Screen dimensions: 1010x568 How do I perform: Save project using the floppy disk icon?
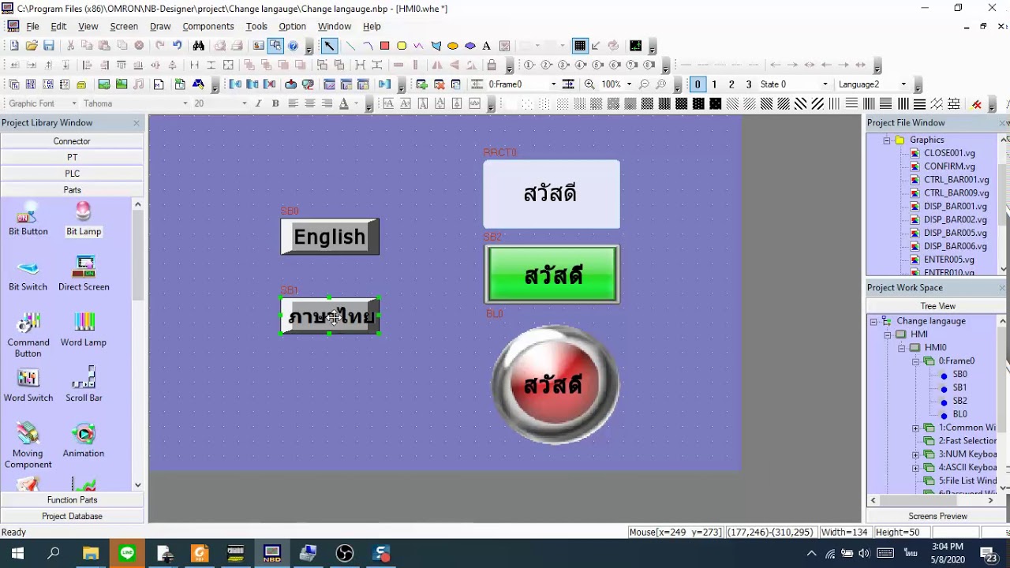point(49,46)
